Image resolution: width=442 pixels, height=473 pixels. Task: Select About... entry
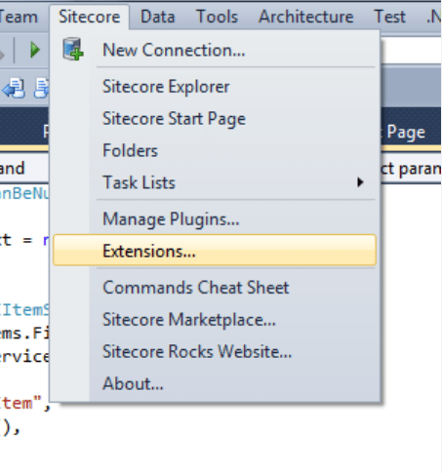pos(215,383)
